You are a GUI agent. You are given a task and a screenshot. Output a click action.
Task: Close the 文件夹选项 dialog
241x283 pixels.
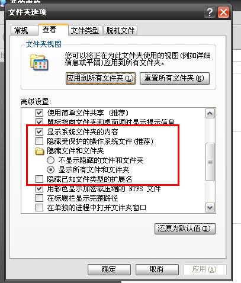click(x=223, y=12)
